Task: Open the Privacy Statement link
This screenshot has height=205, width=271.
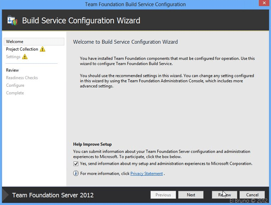Action: click(146, 174)
